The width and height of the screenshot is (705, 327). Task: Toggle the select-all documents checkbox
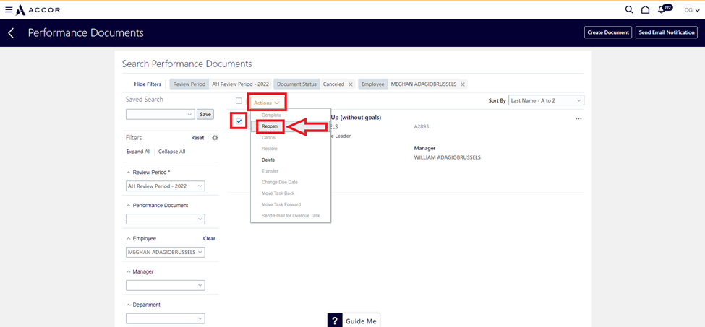239,100
